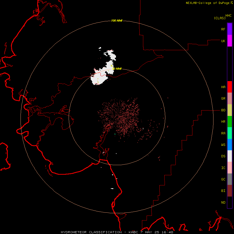Click the center of biological scatter cluster
Screen dimensions: 234x234
point(119,117)
